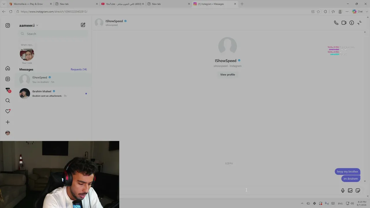Focus the Search messages field
Image resolution: width=370 pixels, height=208 pixels.
(x=53, y=34)
